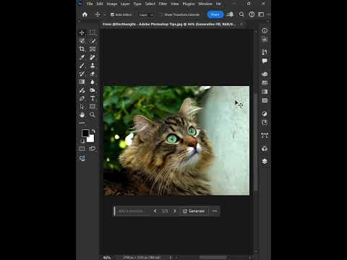Select the Quick Selection tool
The image size is (347, 260).
point(93,40)
